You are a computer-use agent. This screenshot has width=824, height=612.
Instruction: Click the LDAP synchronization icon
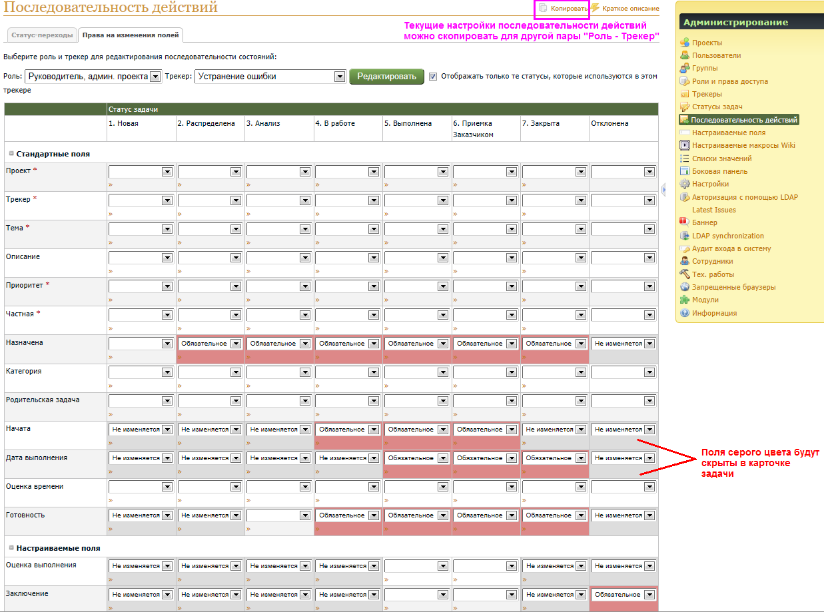pyautogui.click(x=685, y=236)
